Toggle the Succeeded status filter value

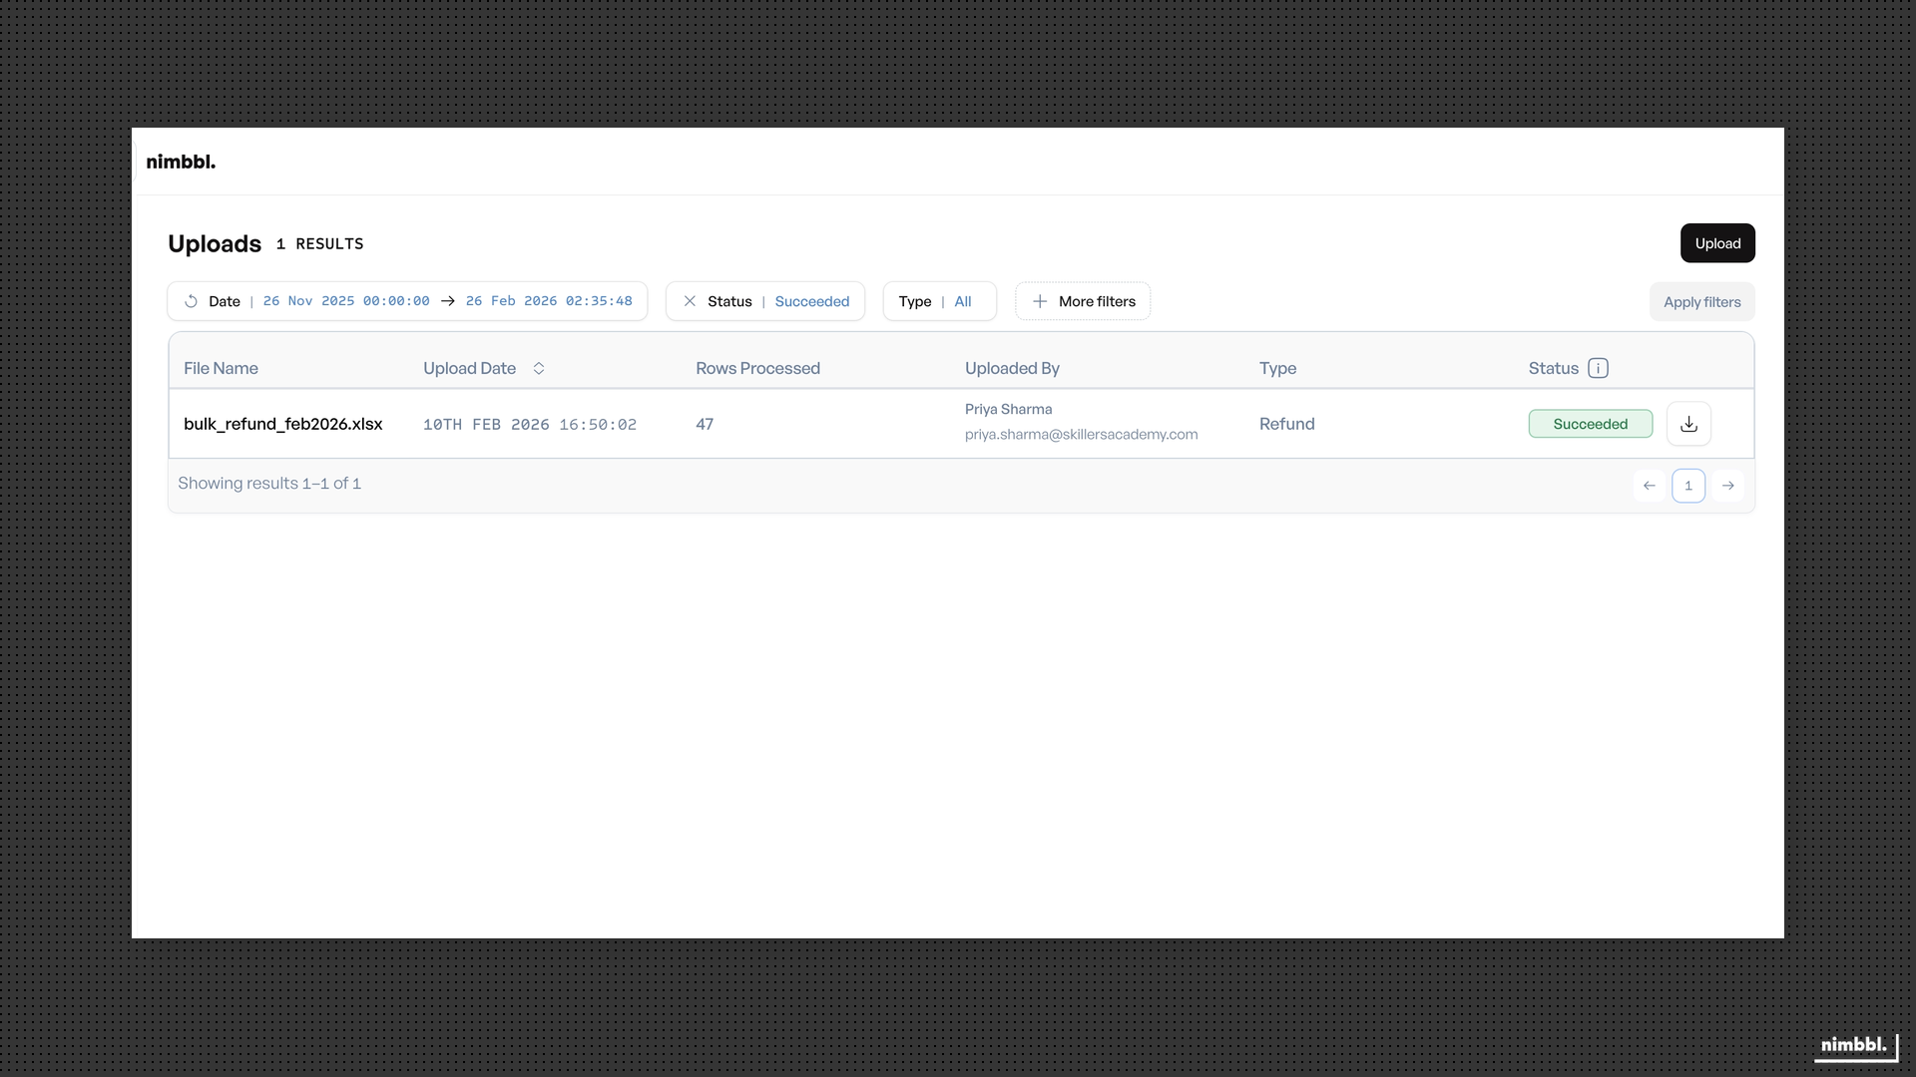tap(811, 301)
